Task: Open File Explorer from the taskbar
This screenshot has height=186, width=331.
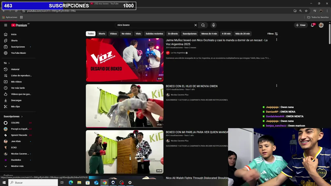Action: click(79, 183)
